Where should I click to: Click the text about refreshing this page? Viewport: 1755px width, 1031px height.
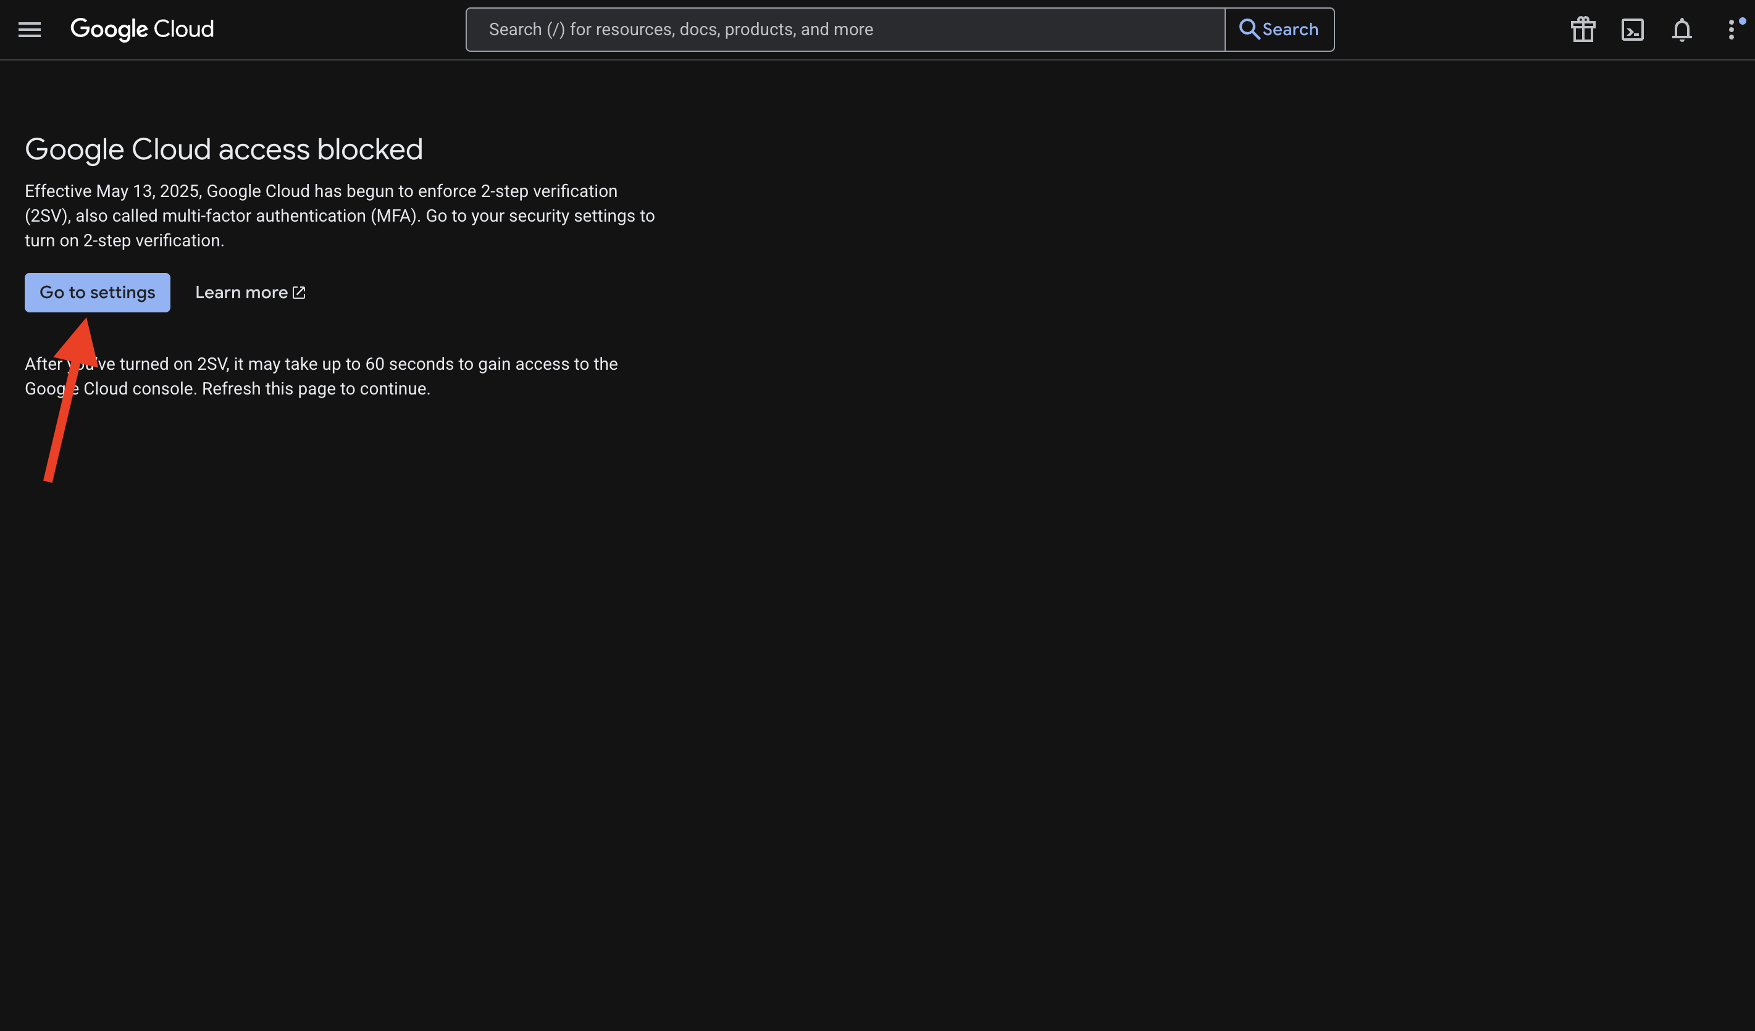(x=316, y=388)
